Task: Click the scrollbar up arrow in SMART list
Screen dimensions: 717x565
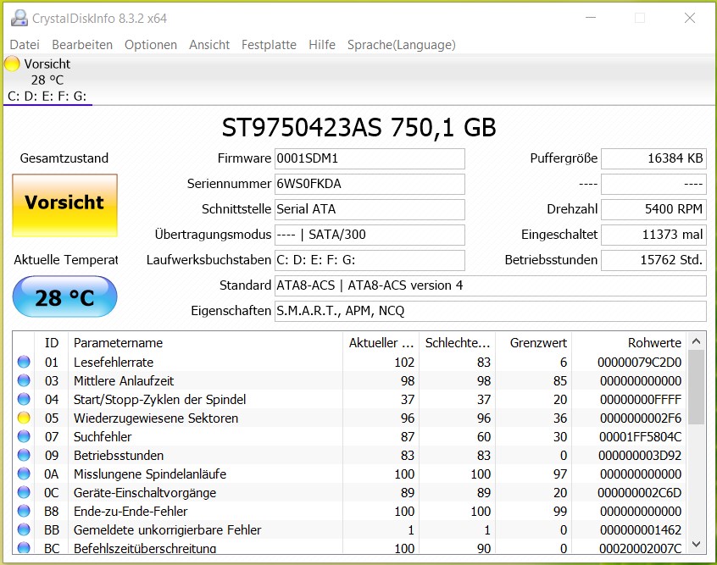Action: tap(696, 341)
